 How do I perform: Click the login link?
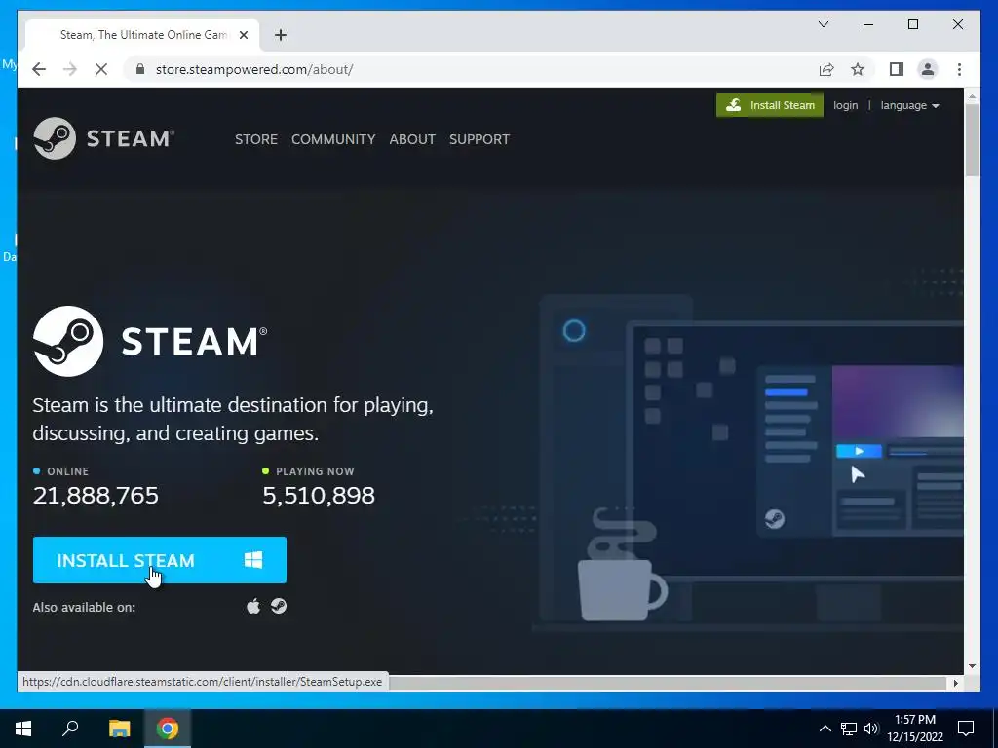845,105
